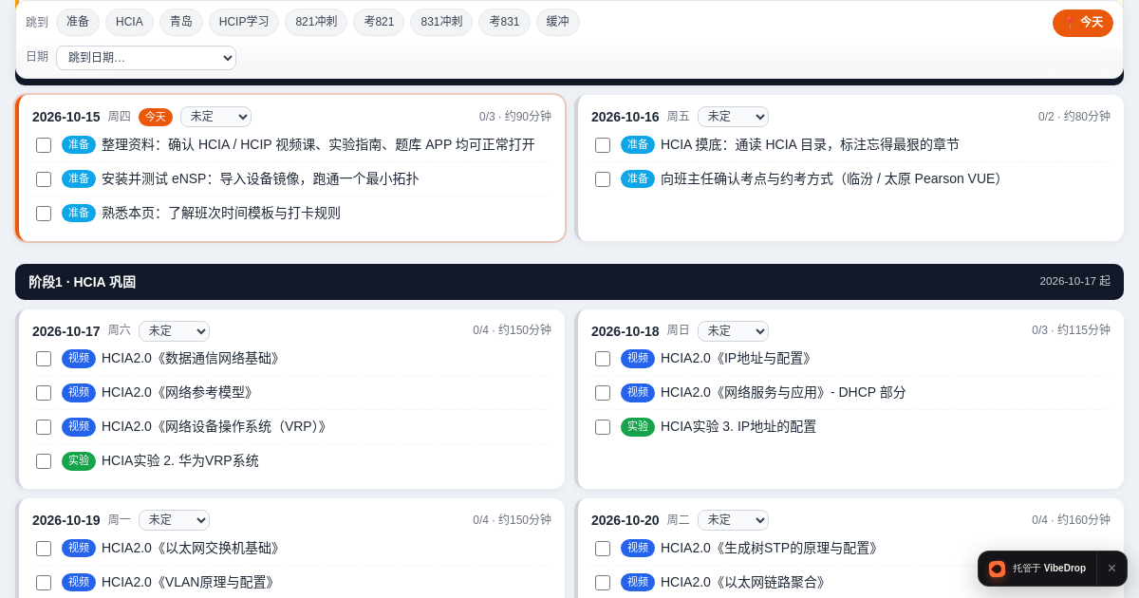Click the 准备 tag on 整理资料 task
This screenshot has height=598, width=1139.
click(x=79, y=144)
